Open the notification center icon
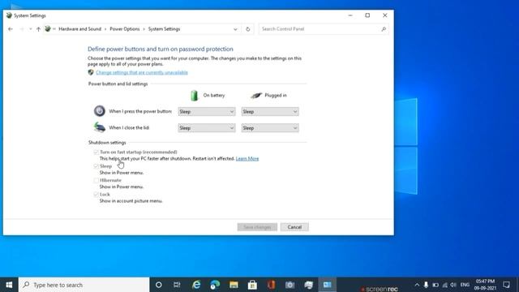This screenshot has width=519, height=292. (x=506, y=285)
